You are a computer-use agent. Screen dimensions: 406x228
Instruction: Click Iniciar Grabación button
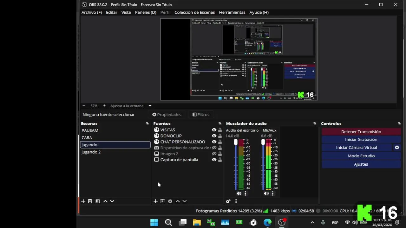(361, 139)
